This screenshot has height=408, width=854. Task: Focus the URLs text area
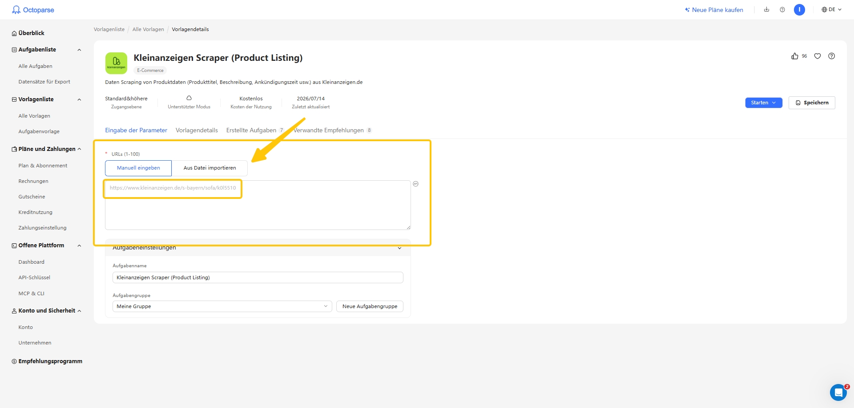pyautogui.click(x=258, y=205)
